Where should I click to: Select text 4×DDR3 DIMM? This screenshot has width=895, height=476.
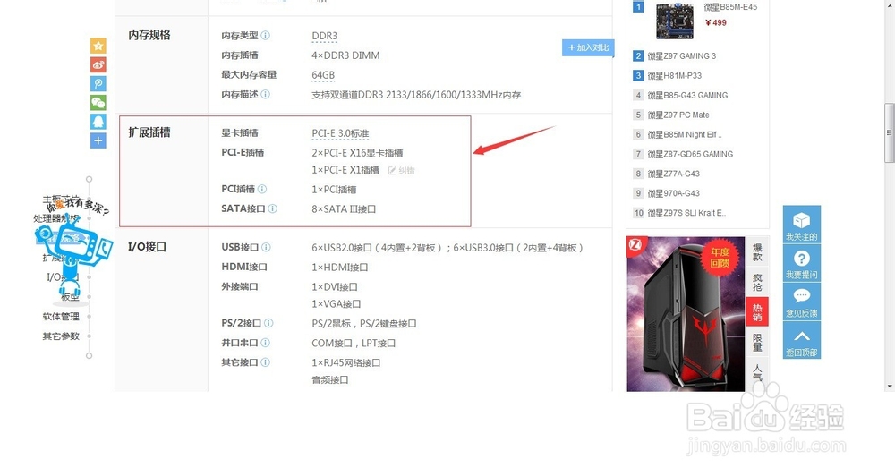(345, 55)
